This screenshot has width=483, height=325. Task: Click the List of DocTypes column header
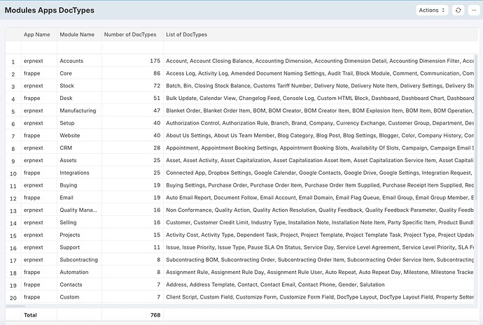(x=186, y=34)
